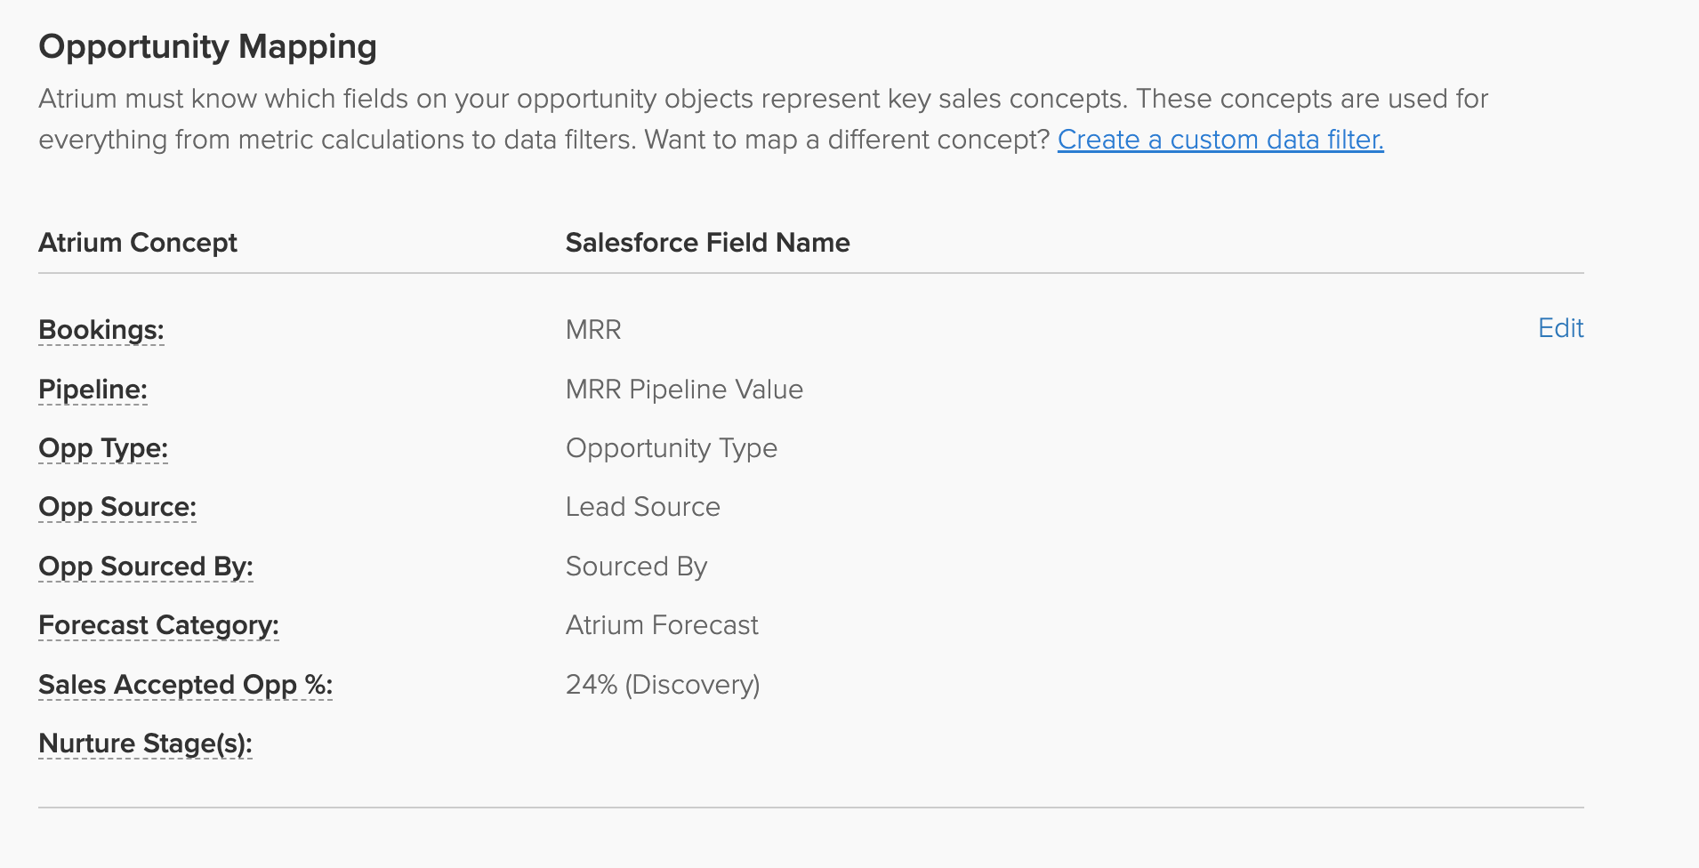The image size is (1699, 868).
Task: Click the Edit link for Opportunity Mapping
Action: coord(1561,328)
